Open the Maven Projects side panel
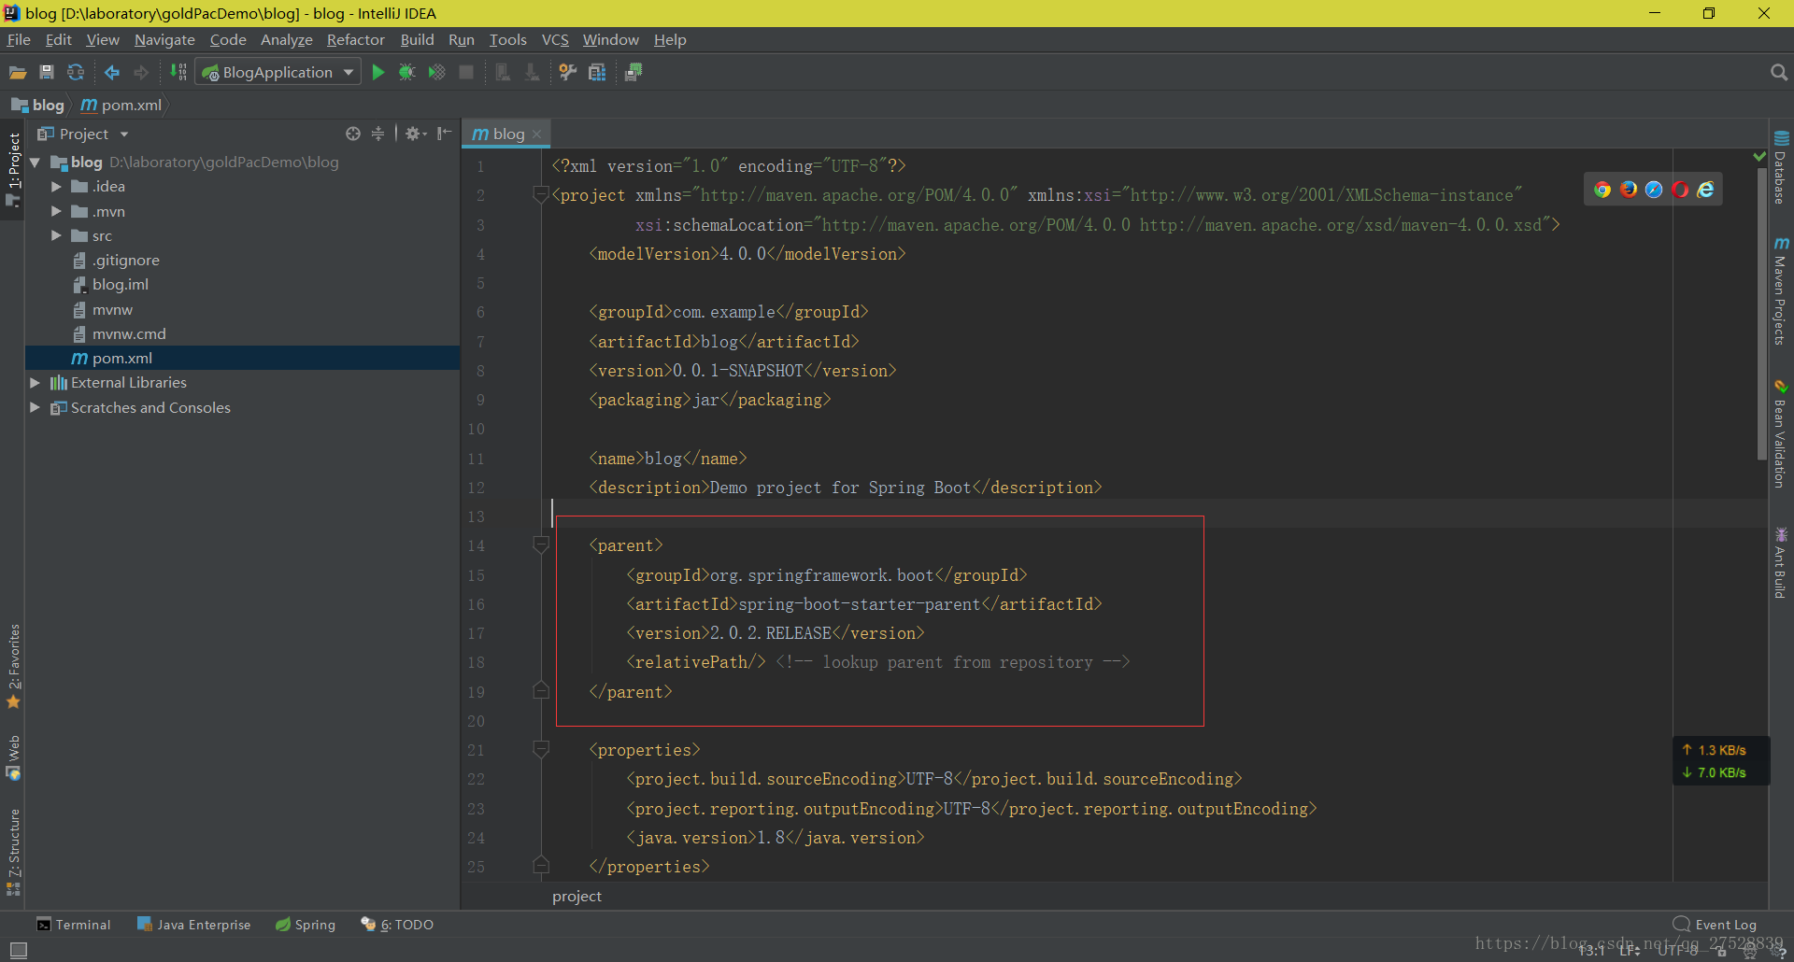This screenshot has width=1794, height=962. pyautogui.click(x=1781, y=291)
